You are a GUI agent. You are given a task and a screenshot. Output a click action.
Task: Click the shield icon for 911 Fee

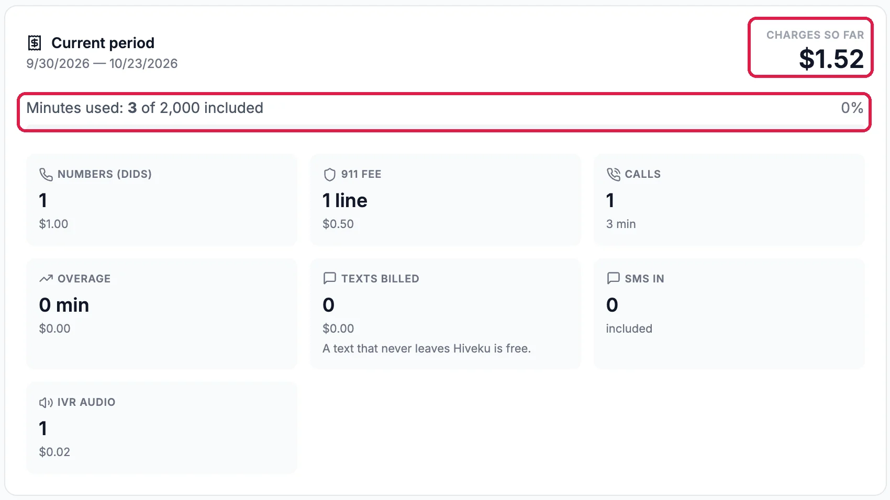point(329,174)
